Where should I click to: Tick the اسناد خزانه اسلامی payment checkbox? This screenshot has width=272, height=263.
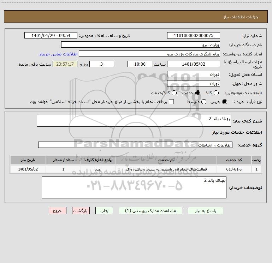171,102
